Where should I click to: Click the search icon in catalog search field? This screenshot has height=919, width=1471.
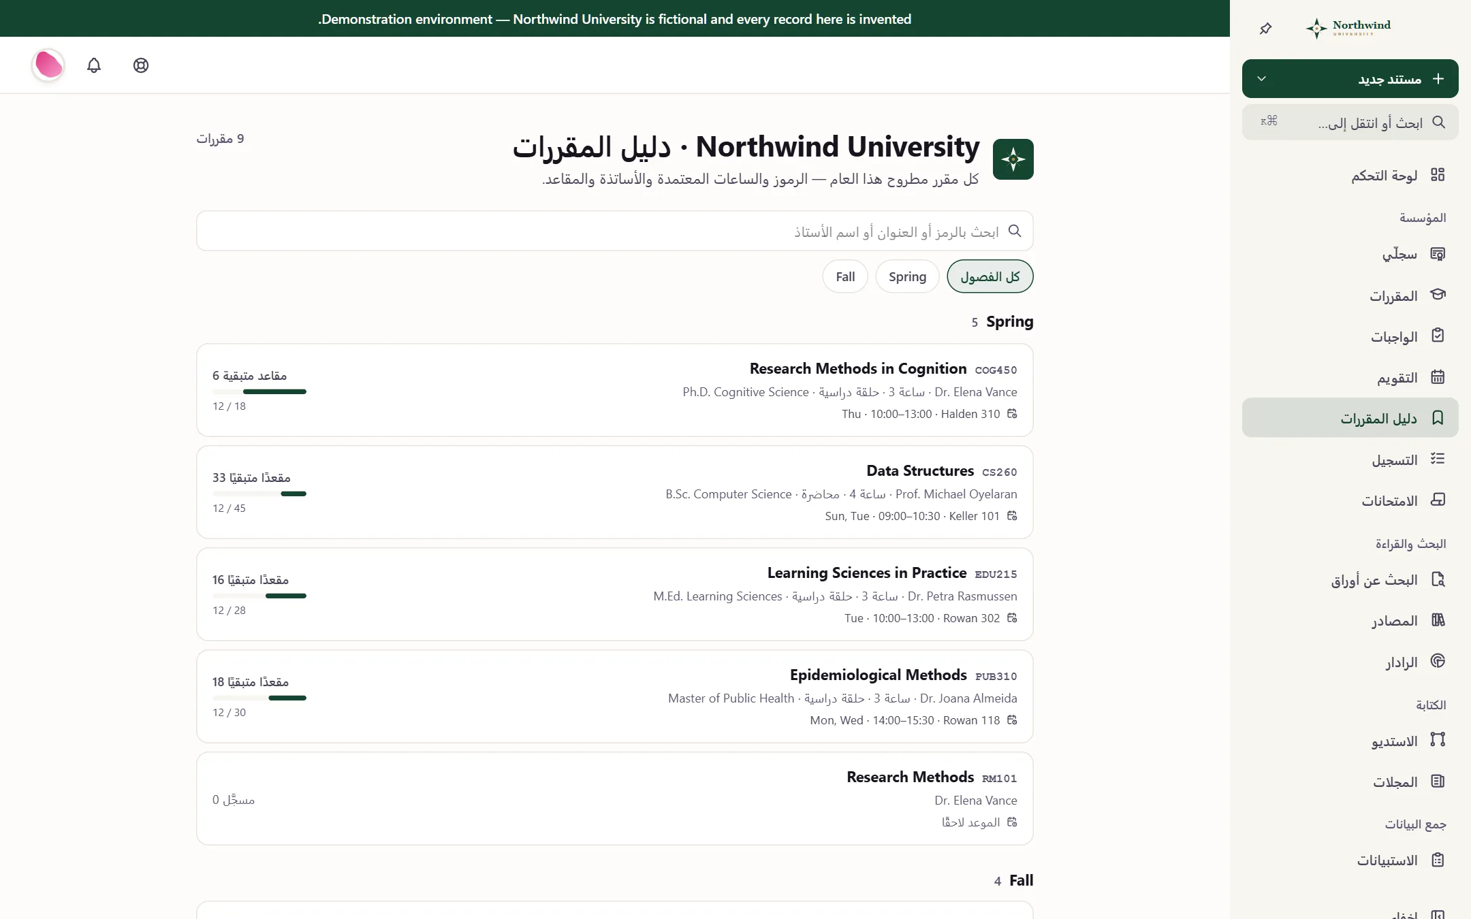[1015, 231]
